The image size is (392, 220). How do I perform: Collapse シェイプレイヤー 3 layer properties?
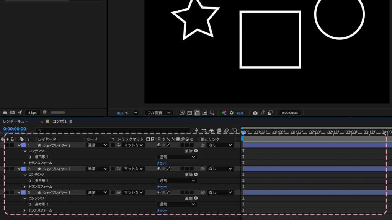pyautogui.click(x=19, y=145)
